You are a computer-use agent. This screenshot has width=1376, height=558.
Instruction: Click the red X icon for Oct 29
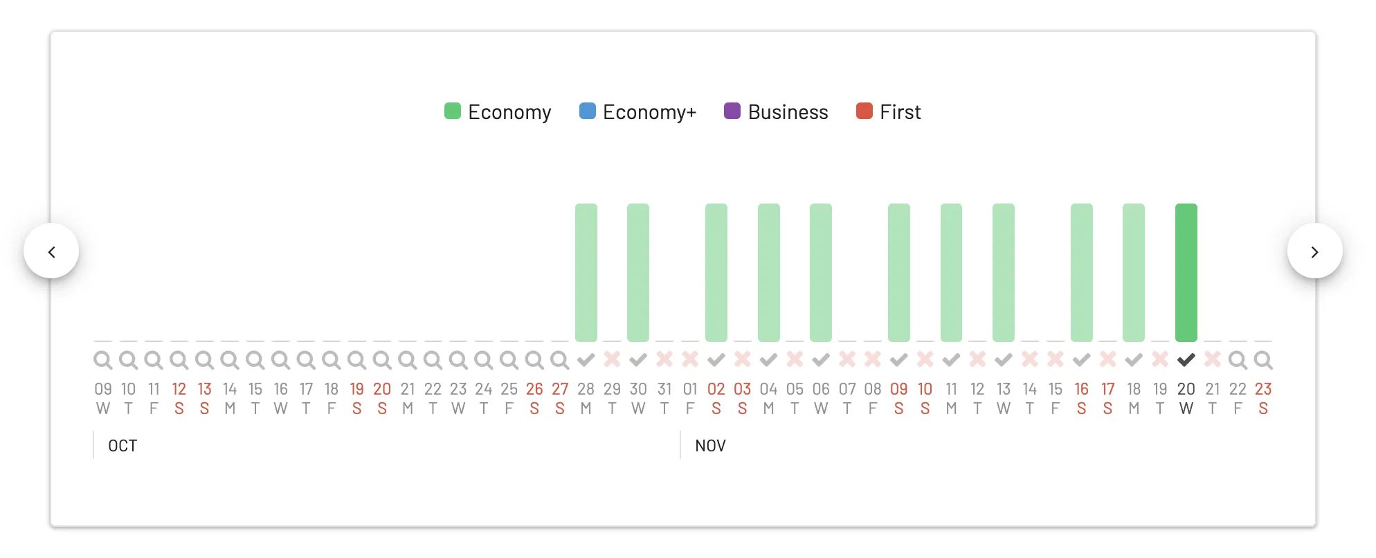(612, 359)
